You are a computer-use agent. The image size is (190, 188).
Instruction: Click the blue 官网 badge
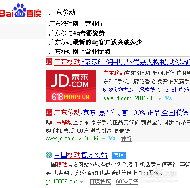point(119,155)
